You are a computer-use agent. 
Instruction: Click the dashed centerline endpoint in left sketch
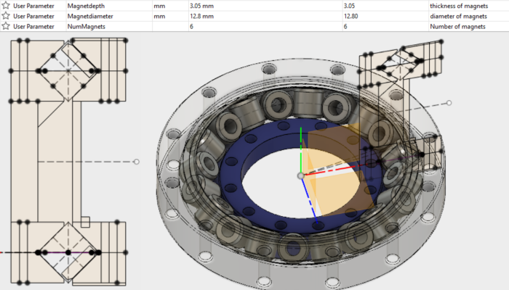pos(137,162)
